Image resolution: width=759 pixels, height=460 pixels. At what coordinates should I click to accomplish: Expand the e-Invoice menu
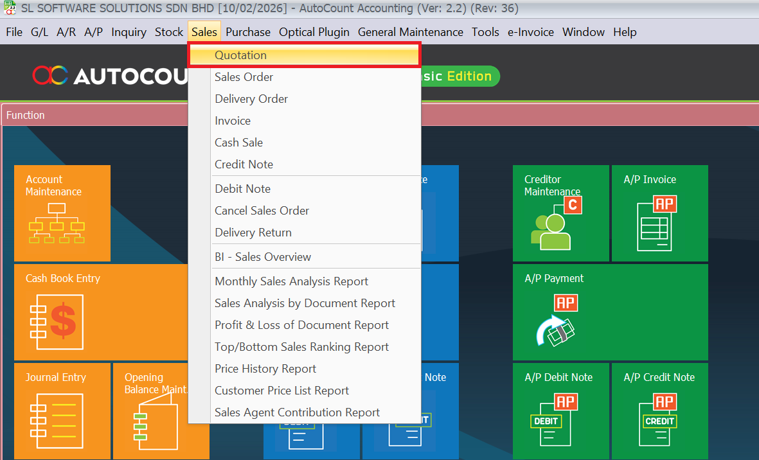(530, 32)
